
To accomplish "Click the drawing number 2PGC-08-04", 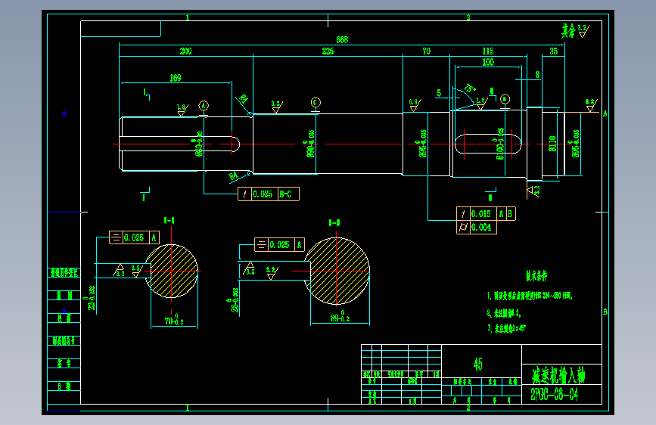I will click(x=555, y=395).
